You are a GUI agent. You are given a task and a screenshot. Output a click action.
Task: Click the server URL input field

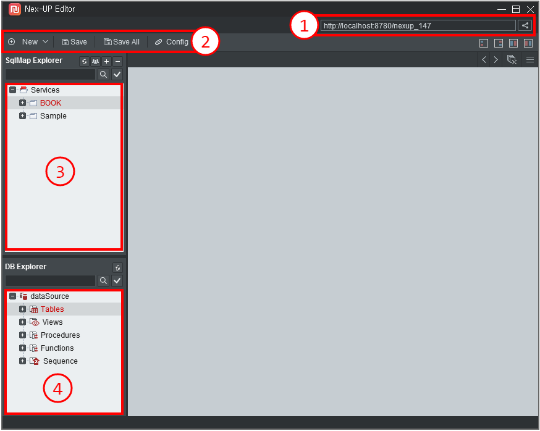418,25
